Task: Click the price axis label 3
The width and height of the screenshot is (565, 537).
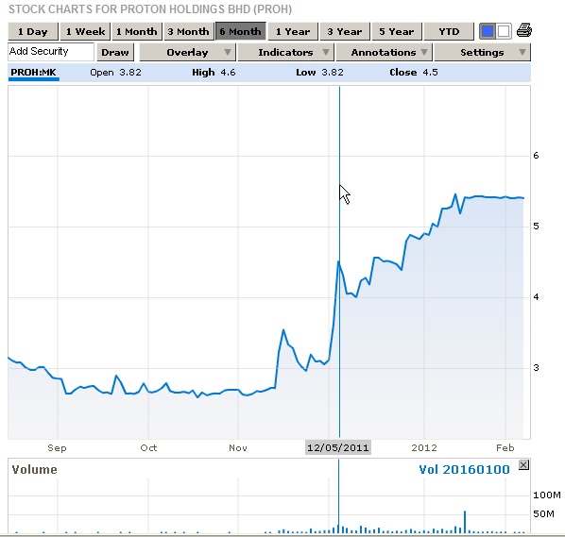Action: 536,368
